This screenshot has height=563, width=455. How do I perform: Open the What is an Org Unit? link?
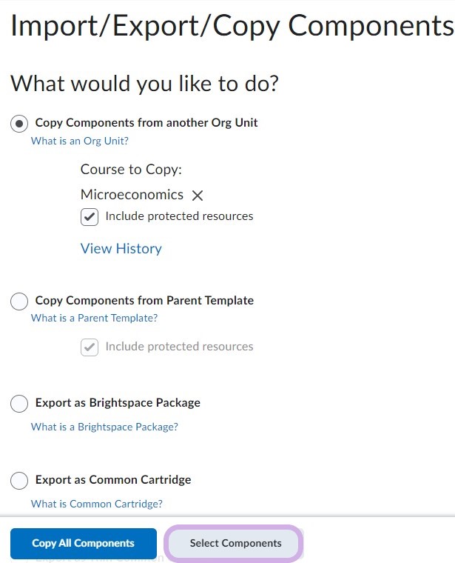tap(79, 141)
